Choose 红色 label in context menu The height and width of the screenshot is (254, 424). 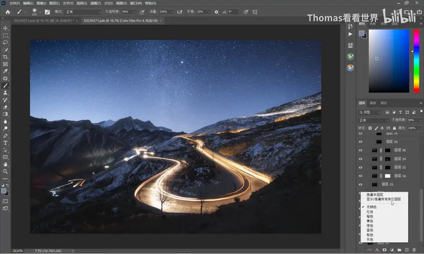(x=370, y=212)
